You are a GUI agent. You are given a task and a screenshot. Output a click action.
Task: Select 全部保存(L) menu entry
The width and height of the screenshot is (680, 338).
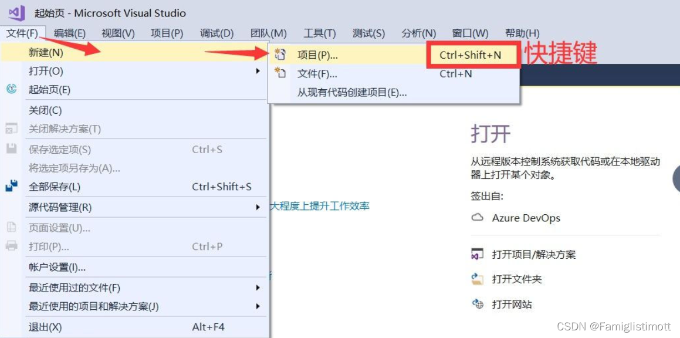tap(135, 187)
